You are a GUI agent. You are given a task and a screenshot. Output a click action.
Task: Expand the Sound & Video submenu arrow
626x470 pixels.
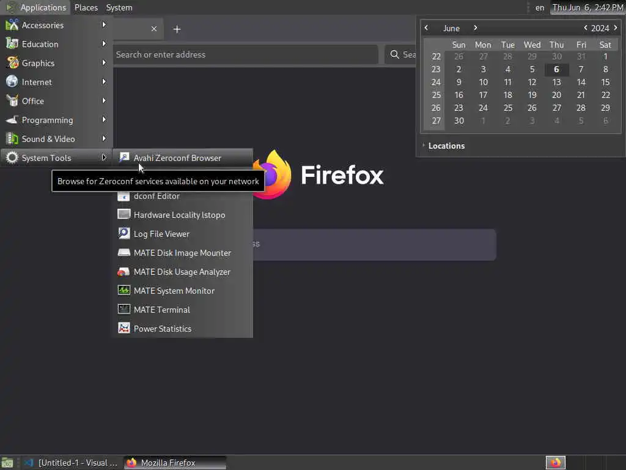coord(104,139)
